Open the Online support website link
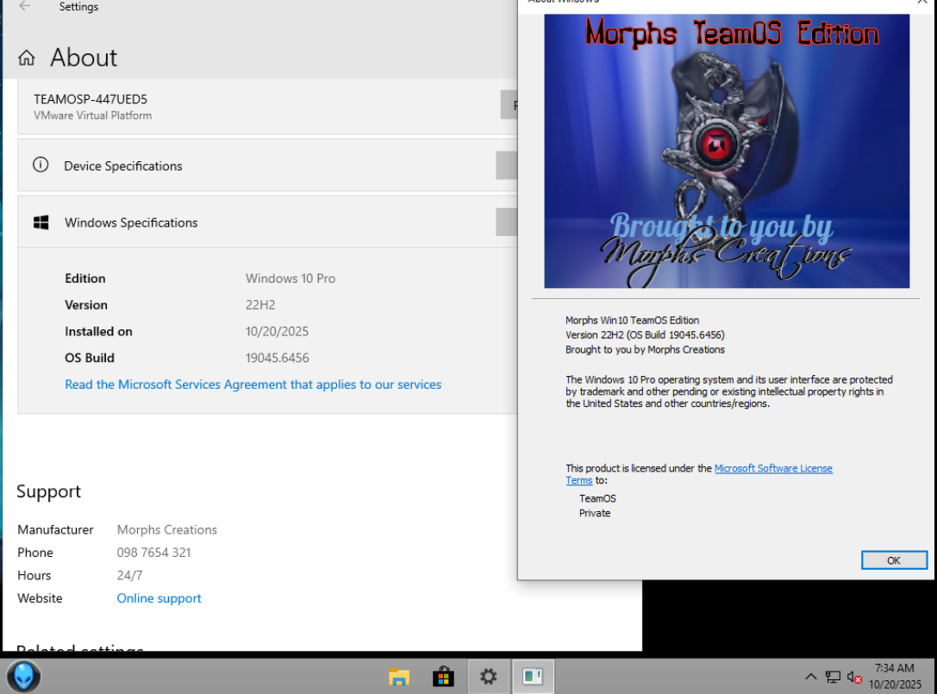This screenshot has width=937, height=694. (x=159, y=598)
